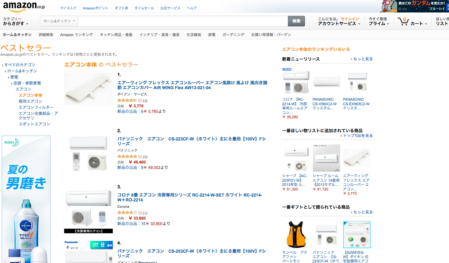Open the ホーム&キッチン search category dropdown

59,21
